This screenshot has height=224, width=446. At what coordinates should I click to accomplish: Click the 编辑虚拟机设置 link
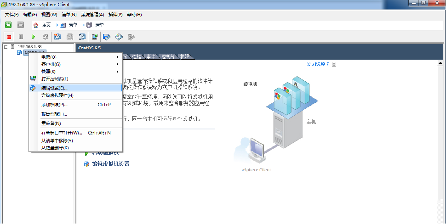(x=110, y=164)
